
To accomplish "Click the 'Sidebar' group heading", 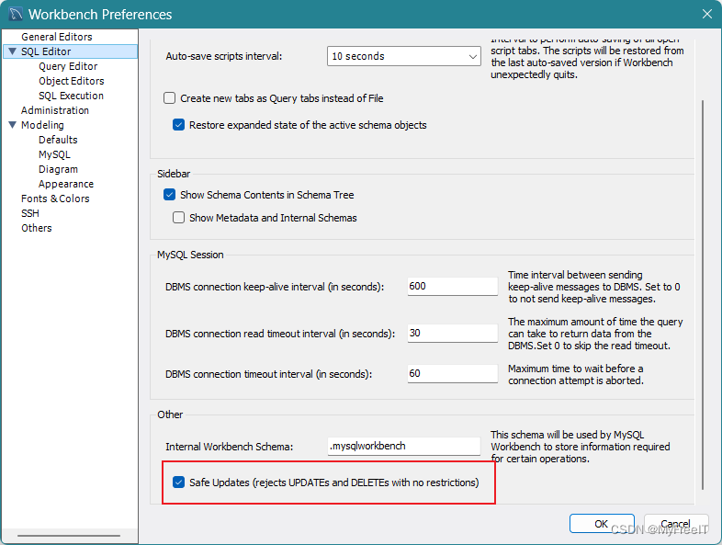I will [174, 174].
